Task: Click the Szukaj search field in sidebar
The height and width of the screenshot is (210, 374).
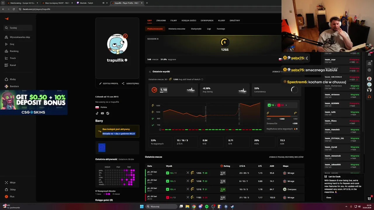Action: [18, 28]
